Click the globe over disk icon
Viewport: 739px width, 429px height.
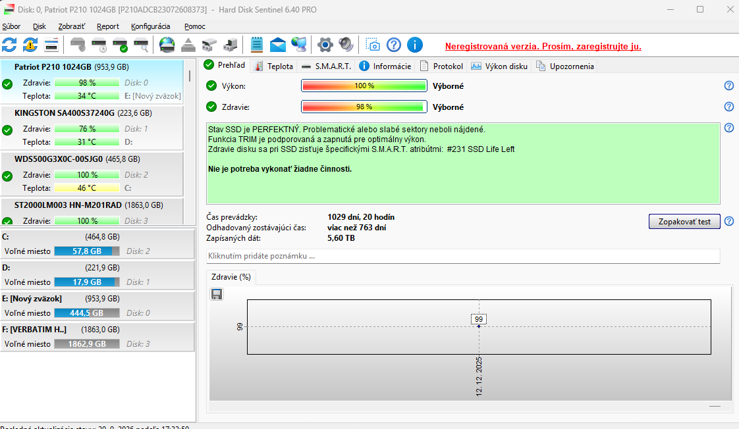coord(167,45)
